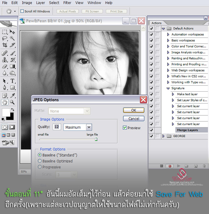The height and width of the screenshot is (214, 209).
Task: Open the Image menu
Action: click(x=27, y=3)
